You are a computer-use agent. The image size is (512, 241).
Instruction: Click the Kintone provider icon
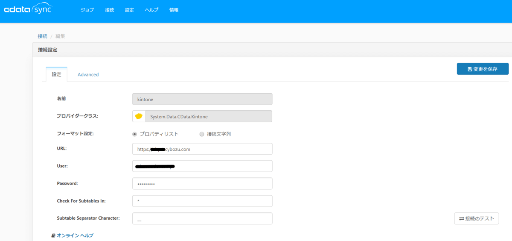click(x=139, y=116)
